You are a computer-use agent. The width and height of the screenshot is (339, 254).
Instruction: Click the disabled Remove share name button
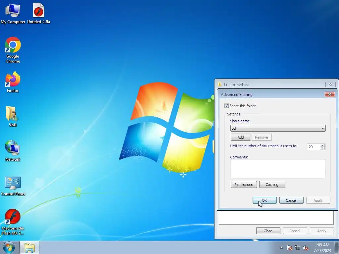click(x=262, y=137)
